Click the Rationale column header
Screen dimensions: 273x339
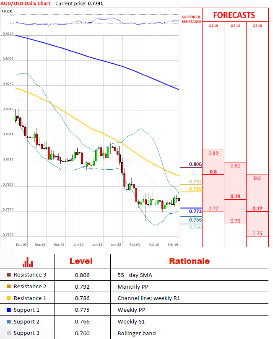pyautogui.click(x=189, y=261)
